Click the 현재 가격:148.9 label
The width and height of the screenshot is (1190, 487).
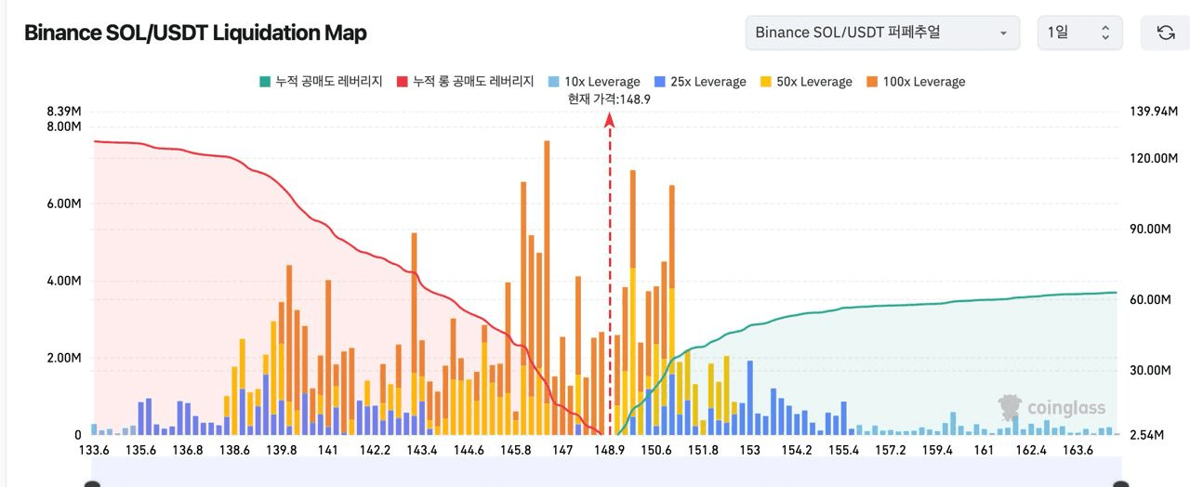(609, 99)
